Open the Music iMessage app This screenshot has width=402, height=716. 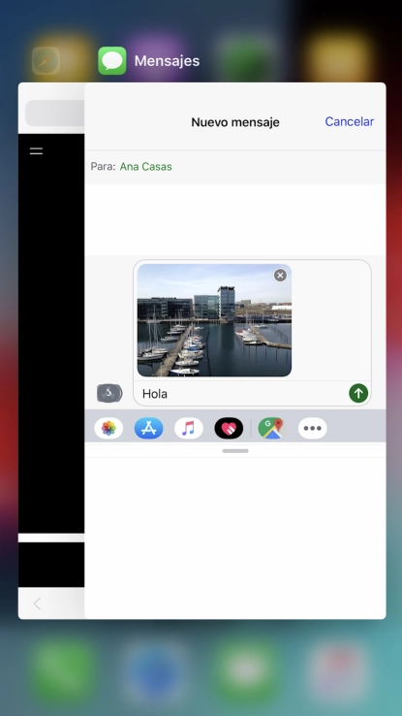pyautogui.click(x=189, y=428)
